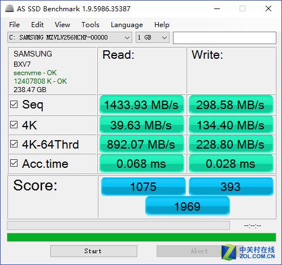Open the Tools menu

click(90, 25)
